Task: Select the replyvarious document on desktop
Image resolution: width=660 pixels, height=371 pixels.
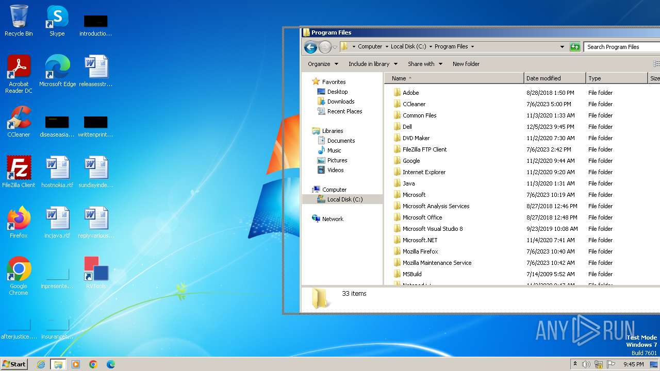Action: coord(96,223)
